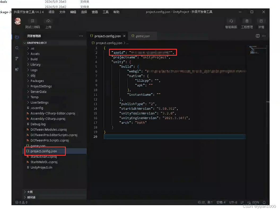This screenshot has width=280, height=211.
Task: Click the 测试二维码 test QR code icon
Action: point(33,21)
